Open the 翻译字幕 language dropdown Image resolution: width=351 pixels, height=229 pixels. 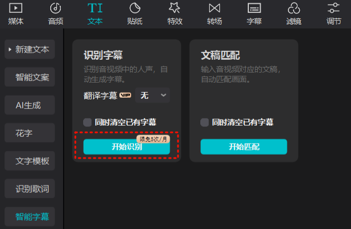(x=152, y=96)
